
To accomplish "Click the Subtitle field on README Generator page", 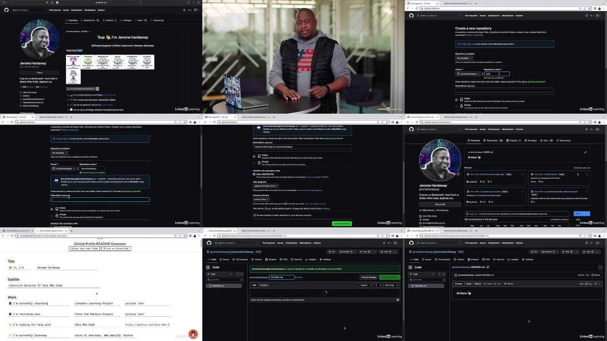I will [54, 285].
